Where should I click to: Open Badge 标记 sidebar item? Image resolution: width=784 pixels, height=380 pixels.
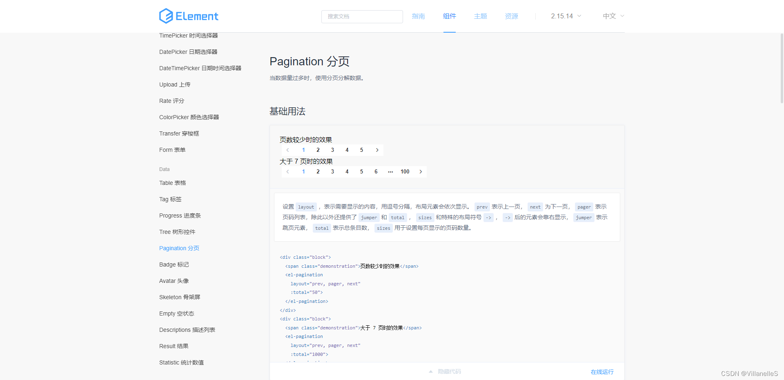(174, 264)
